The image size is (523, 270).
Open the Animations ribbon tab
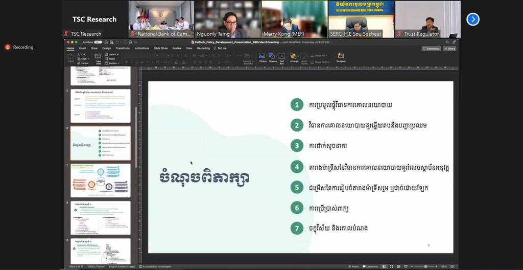click(142, 48)
